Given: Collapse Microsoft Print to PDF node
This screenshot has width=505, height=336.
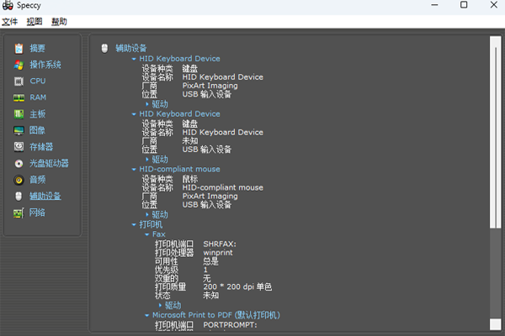Looking at the screenshot, I should click(146, 316).
